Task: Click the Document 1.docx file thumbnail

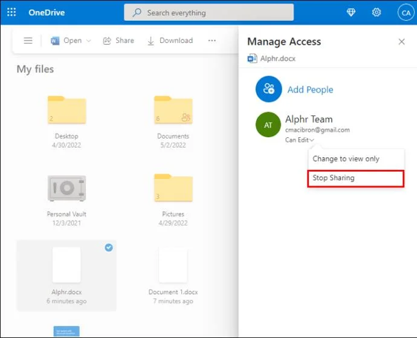Action: click(x=173, y=265)
